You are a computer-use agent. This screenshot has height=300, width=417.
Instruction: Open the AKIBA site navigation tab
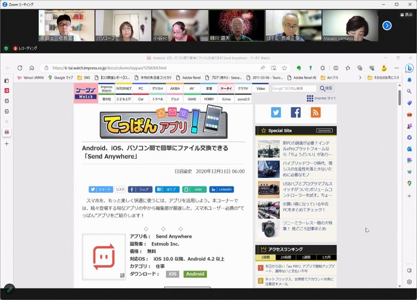click(x=175, y=88)
